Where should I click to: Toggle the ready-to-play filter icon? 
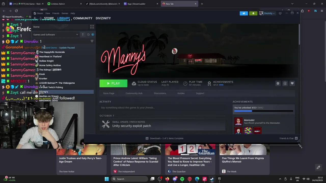[x=93, y=35]
